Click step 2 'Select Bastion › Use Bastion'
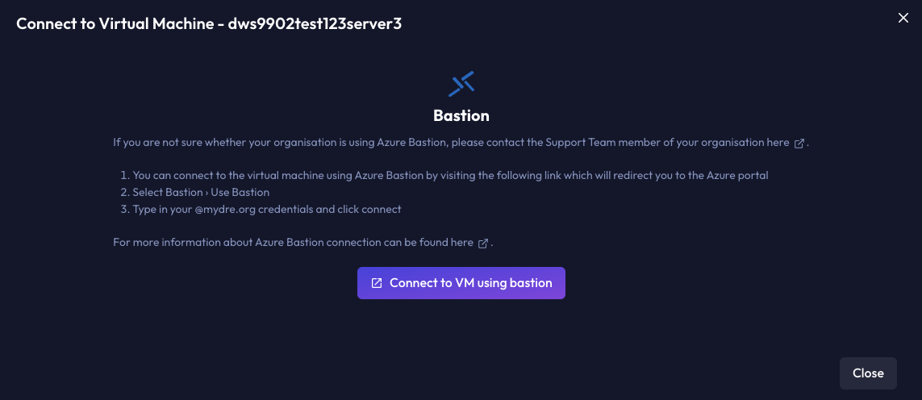Image resolution: width=922 pixels, height=400 pixels. pos(195,193)
